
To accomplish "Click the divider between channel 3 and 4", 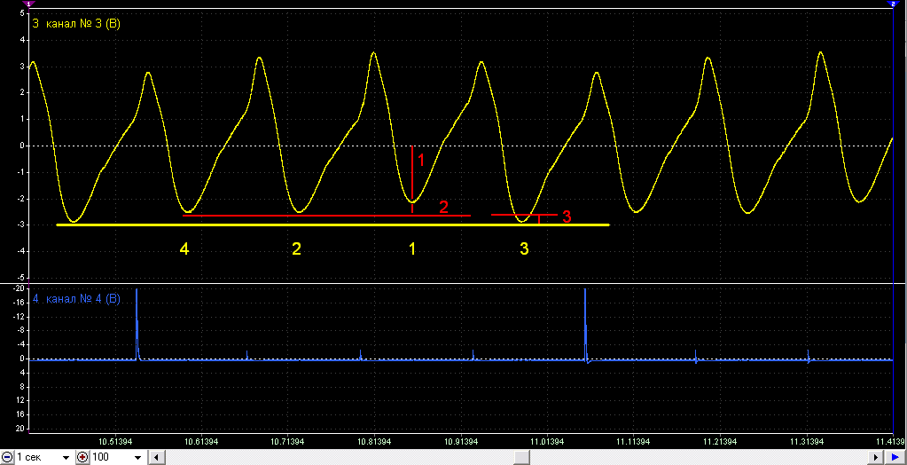I will pos(454,284).
